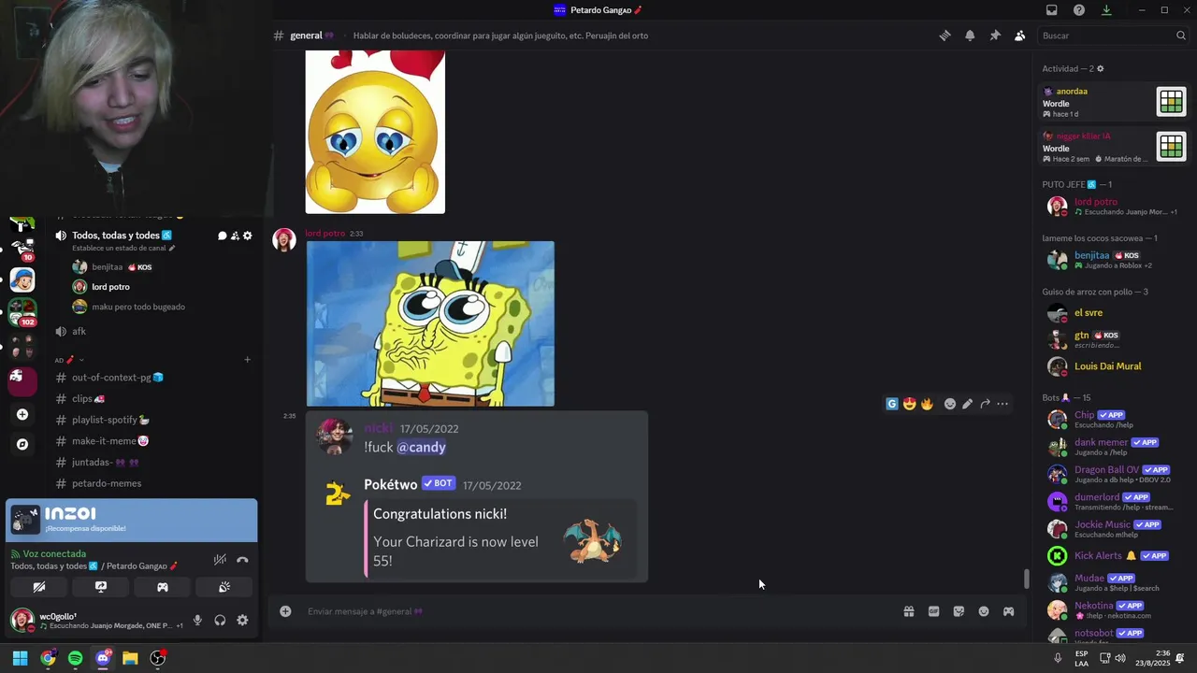This screenshot has height=673, width=1197.
Task: Focus the message input for #general
Action: click(598, 611)
